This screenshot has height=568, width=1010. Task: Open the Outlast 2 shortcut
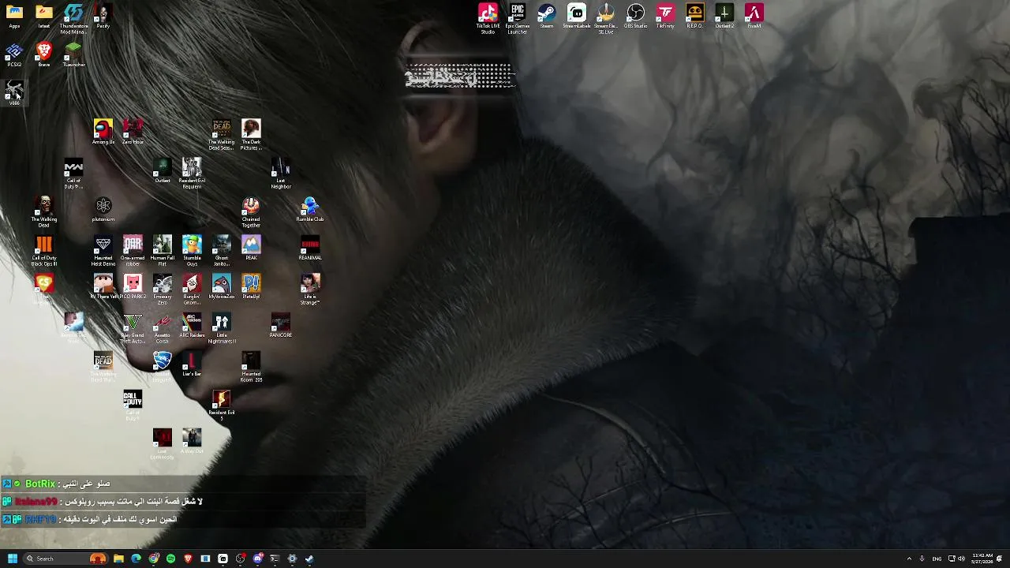click(724, 16)
